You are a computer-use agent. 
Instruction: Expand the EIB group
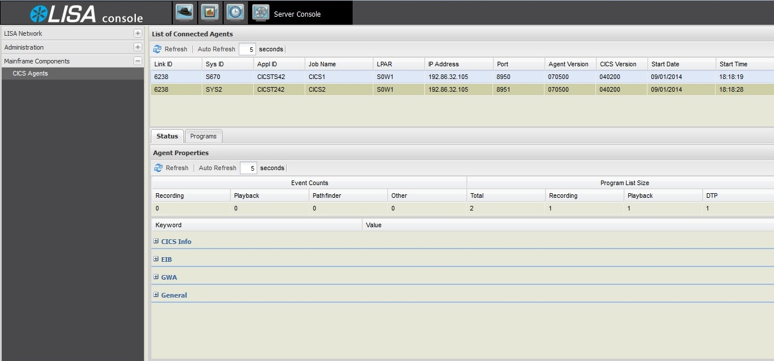pos(156,260)
